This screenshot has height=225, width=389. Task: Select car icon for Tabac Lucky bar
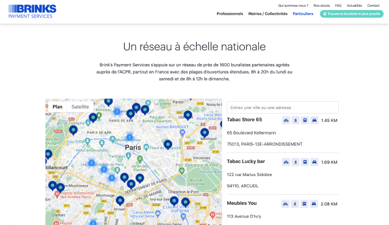315,162
